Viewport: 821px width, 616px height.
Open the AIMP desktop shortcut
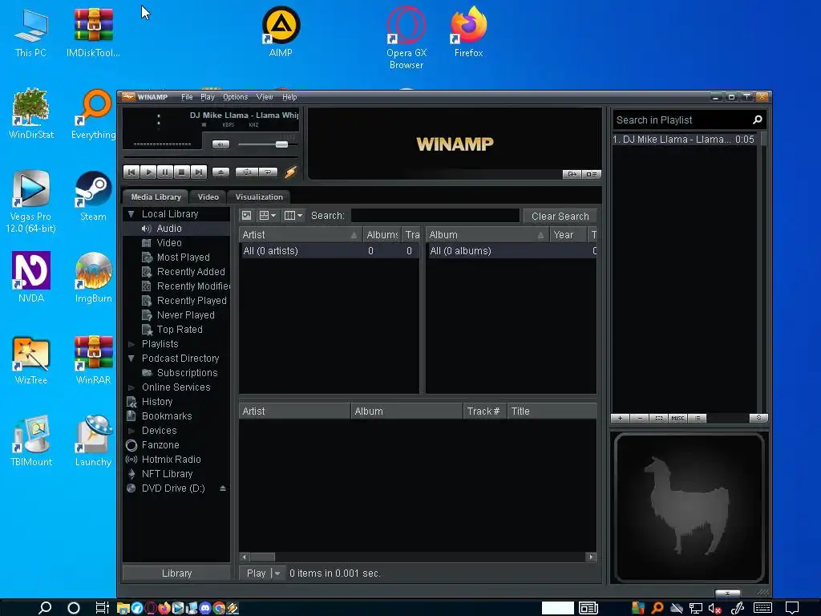tap(281, 31)
